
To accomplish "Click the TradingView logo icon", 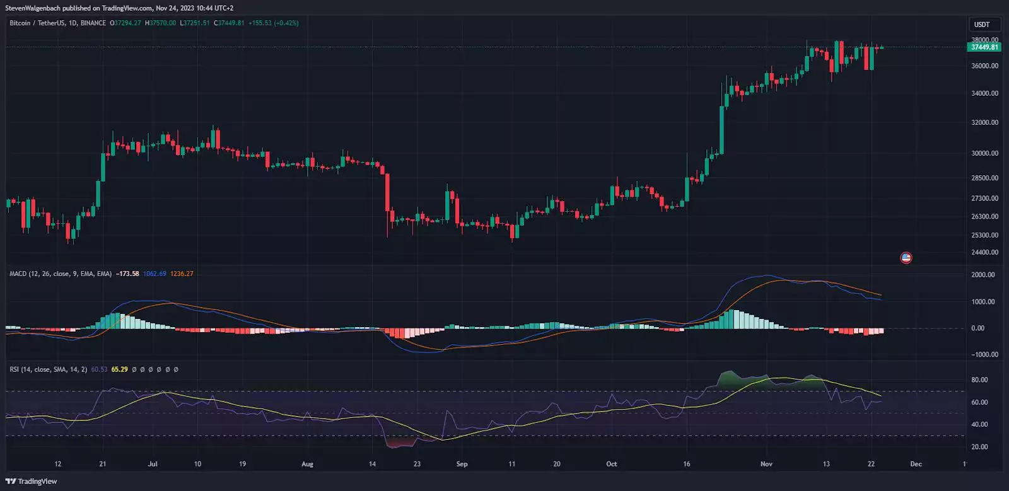I will point(10,482).
